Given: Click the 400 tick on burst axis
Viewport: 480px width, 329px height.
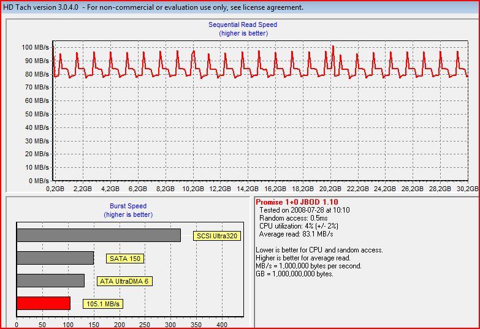Looking at the screenshot, I should tap(222, 325).
